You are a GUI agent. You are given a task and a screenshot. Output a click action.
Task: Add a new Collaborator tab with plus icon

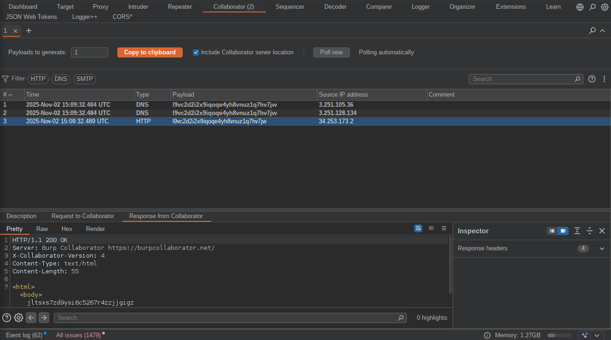[x=29, y=30]
